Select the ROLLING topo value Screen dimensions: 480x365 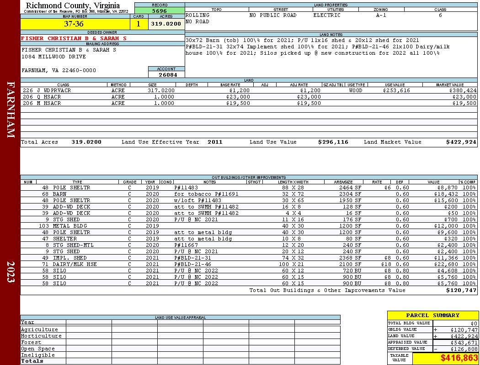tap(197, 15)
